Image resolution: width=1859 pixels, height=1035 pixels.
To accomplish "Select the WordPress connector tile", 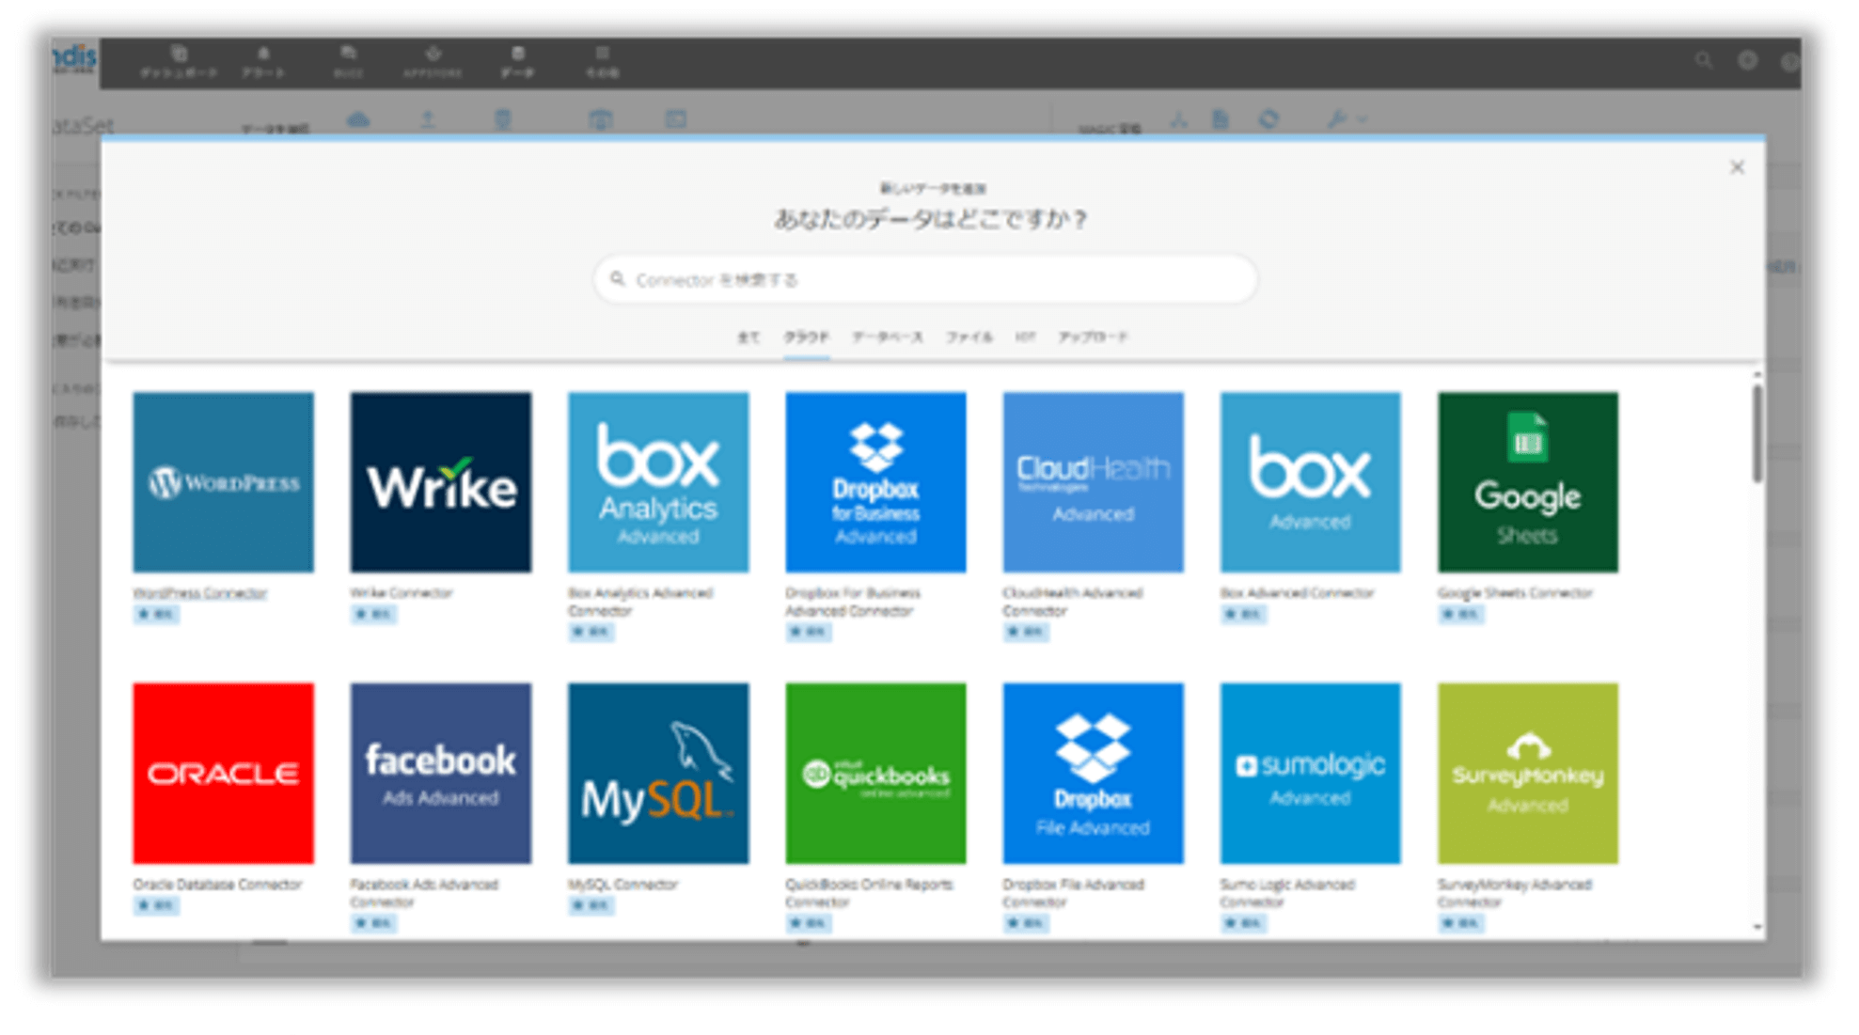I will coord(223,482).
